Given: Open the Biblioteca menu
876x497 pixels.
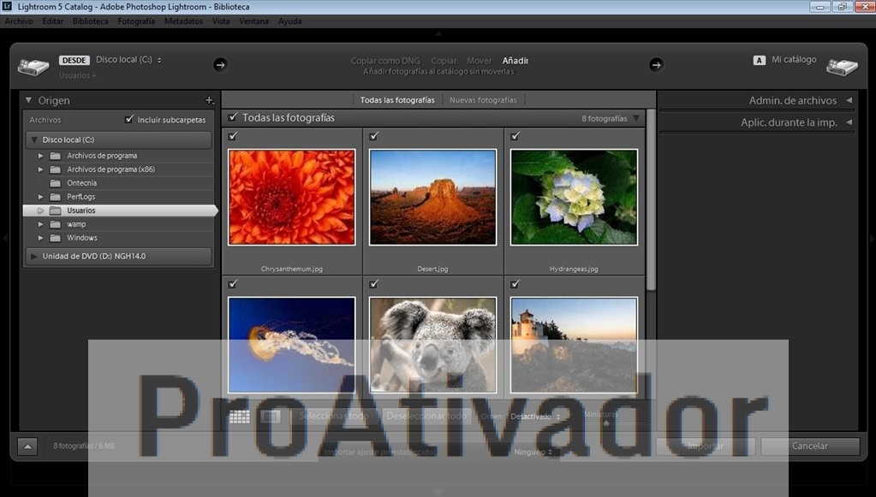Looking at the screenshot, I should coord(89,21).
